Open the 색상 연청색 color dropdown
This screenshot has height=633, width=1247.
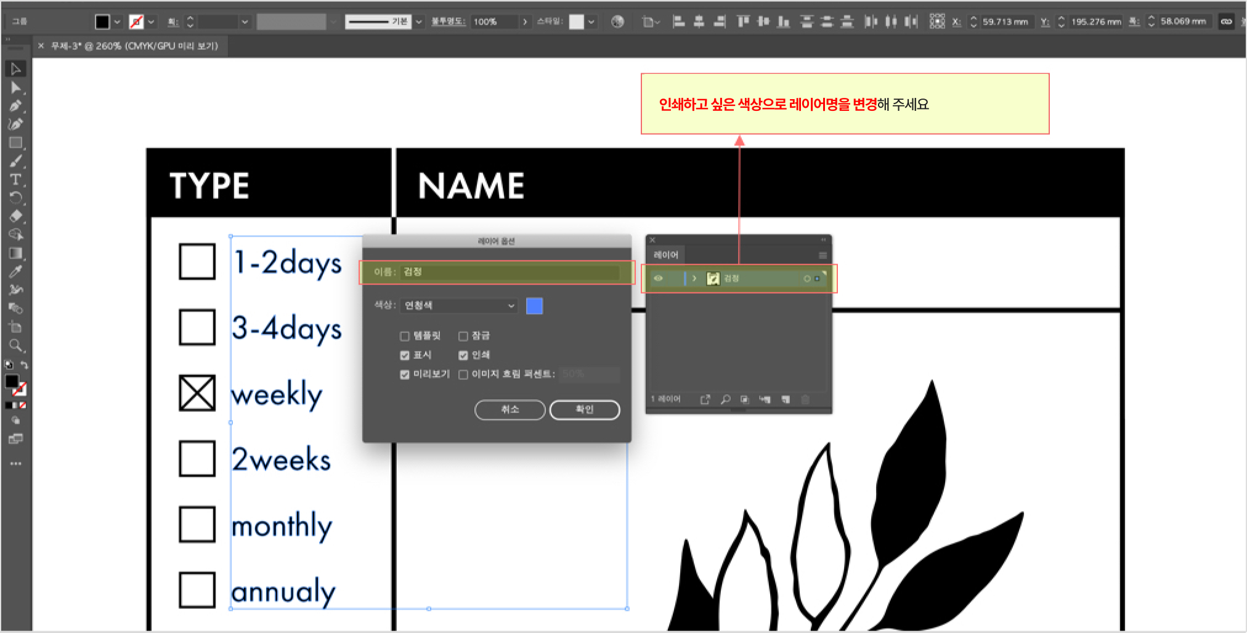click(x=459, y=306)
